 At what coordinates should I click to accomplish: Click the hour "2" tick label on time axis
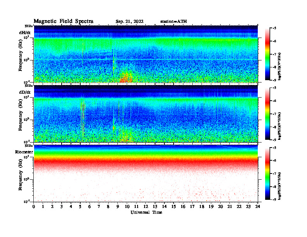click(52, 207)
